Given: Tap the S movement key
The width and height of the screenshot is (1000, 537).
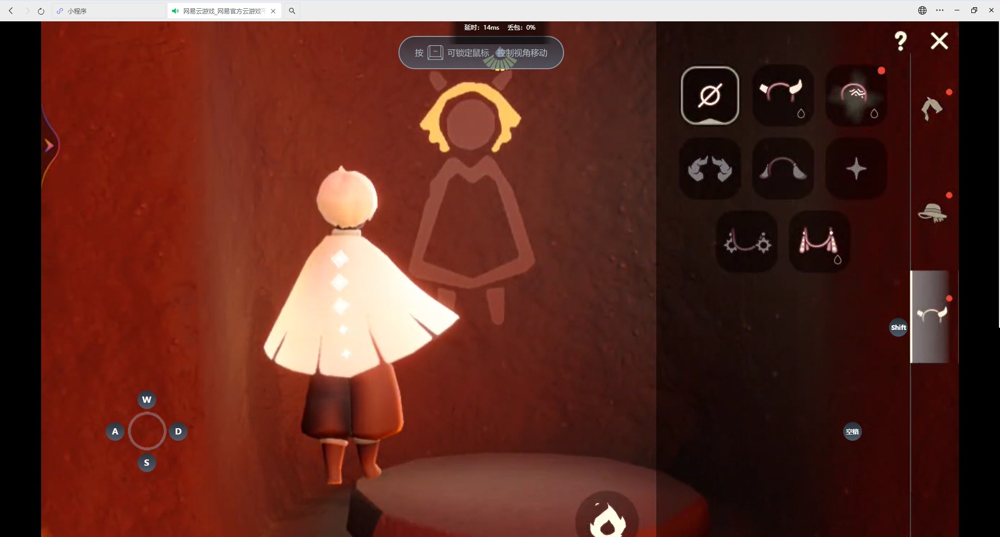Looking at the screenshot, I should [x=147, y=463].
